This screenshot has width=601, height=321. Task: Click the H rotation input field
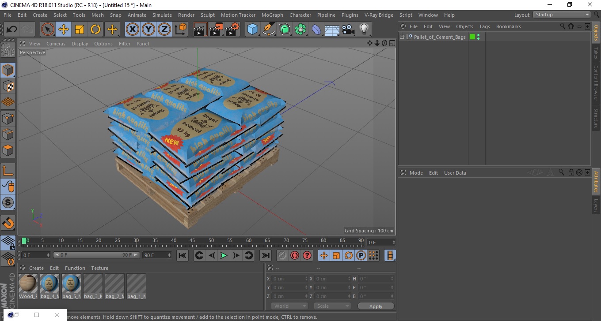coord(376,279)
